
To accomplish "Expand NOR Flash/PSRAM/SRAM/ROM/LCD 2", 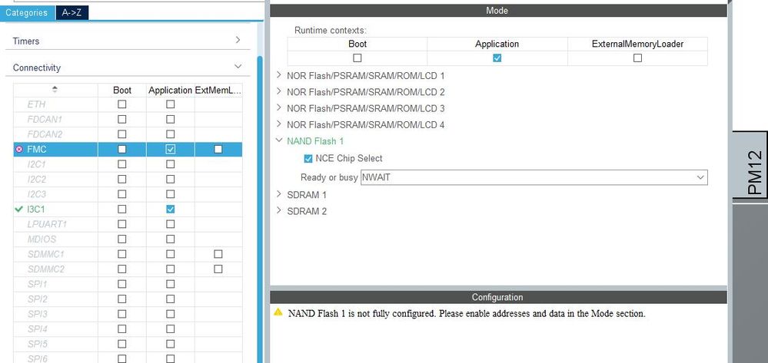I will 279,91.
